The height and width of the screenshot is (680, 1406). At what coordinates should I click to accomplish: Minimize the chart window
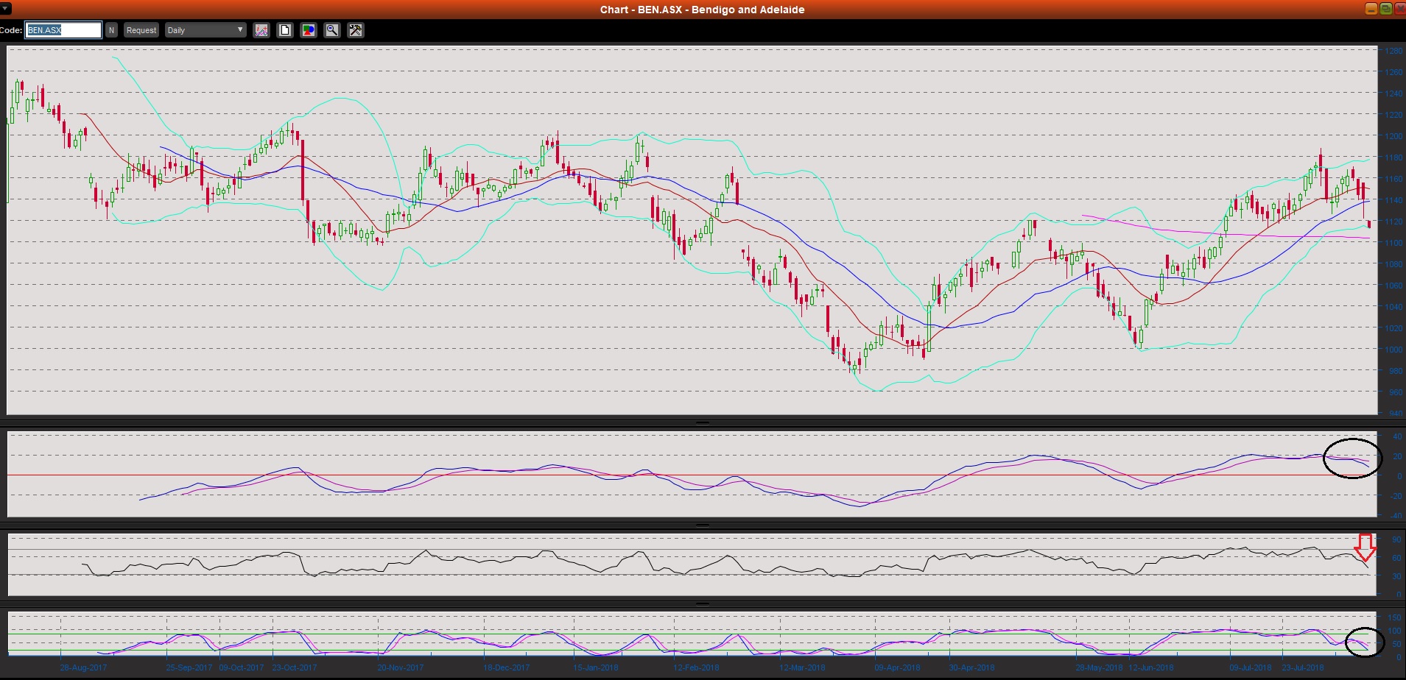coord(1371,9)
